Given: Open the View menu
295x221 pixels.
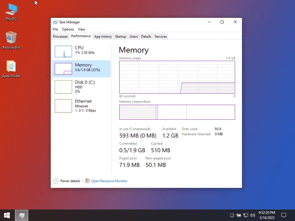Looking at the screenshot, I should [x=82, y=29].
